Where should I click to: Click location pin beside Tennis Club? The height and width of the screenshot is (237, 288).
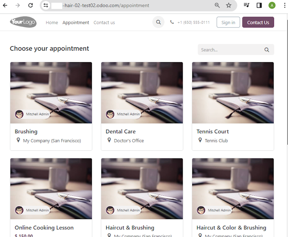(x=200, y=140)
